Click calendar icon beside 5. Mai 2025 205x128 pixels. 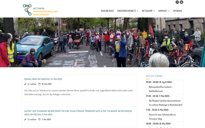(x=39, y=119)
